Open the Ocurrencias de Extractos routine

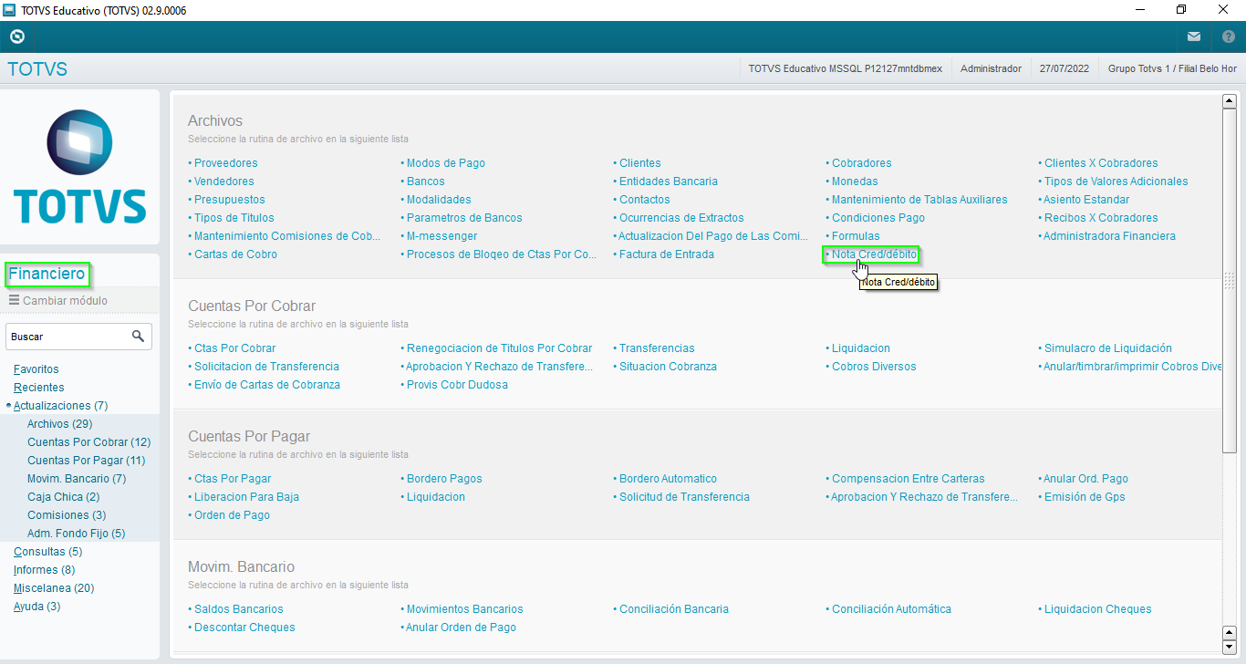point(681,218)
